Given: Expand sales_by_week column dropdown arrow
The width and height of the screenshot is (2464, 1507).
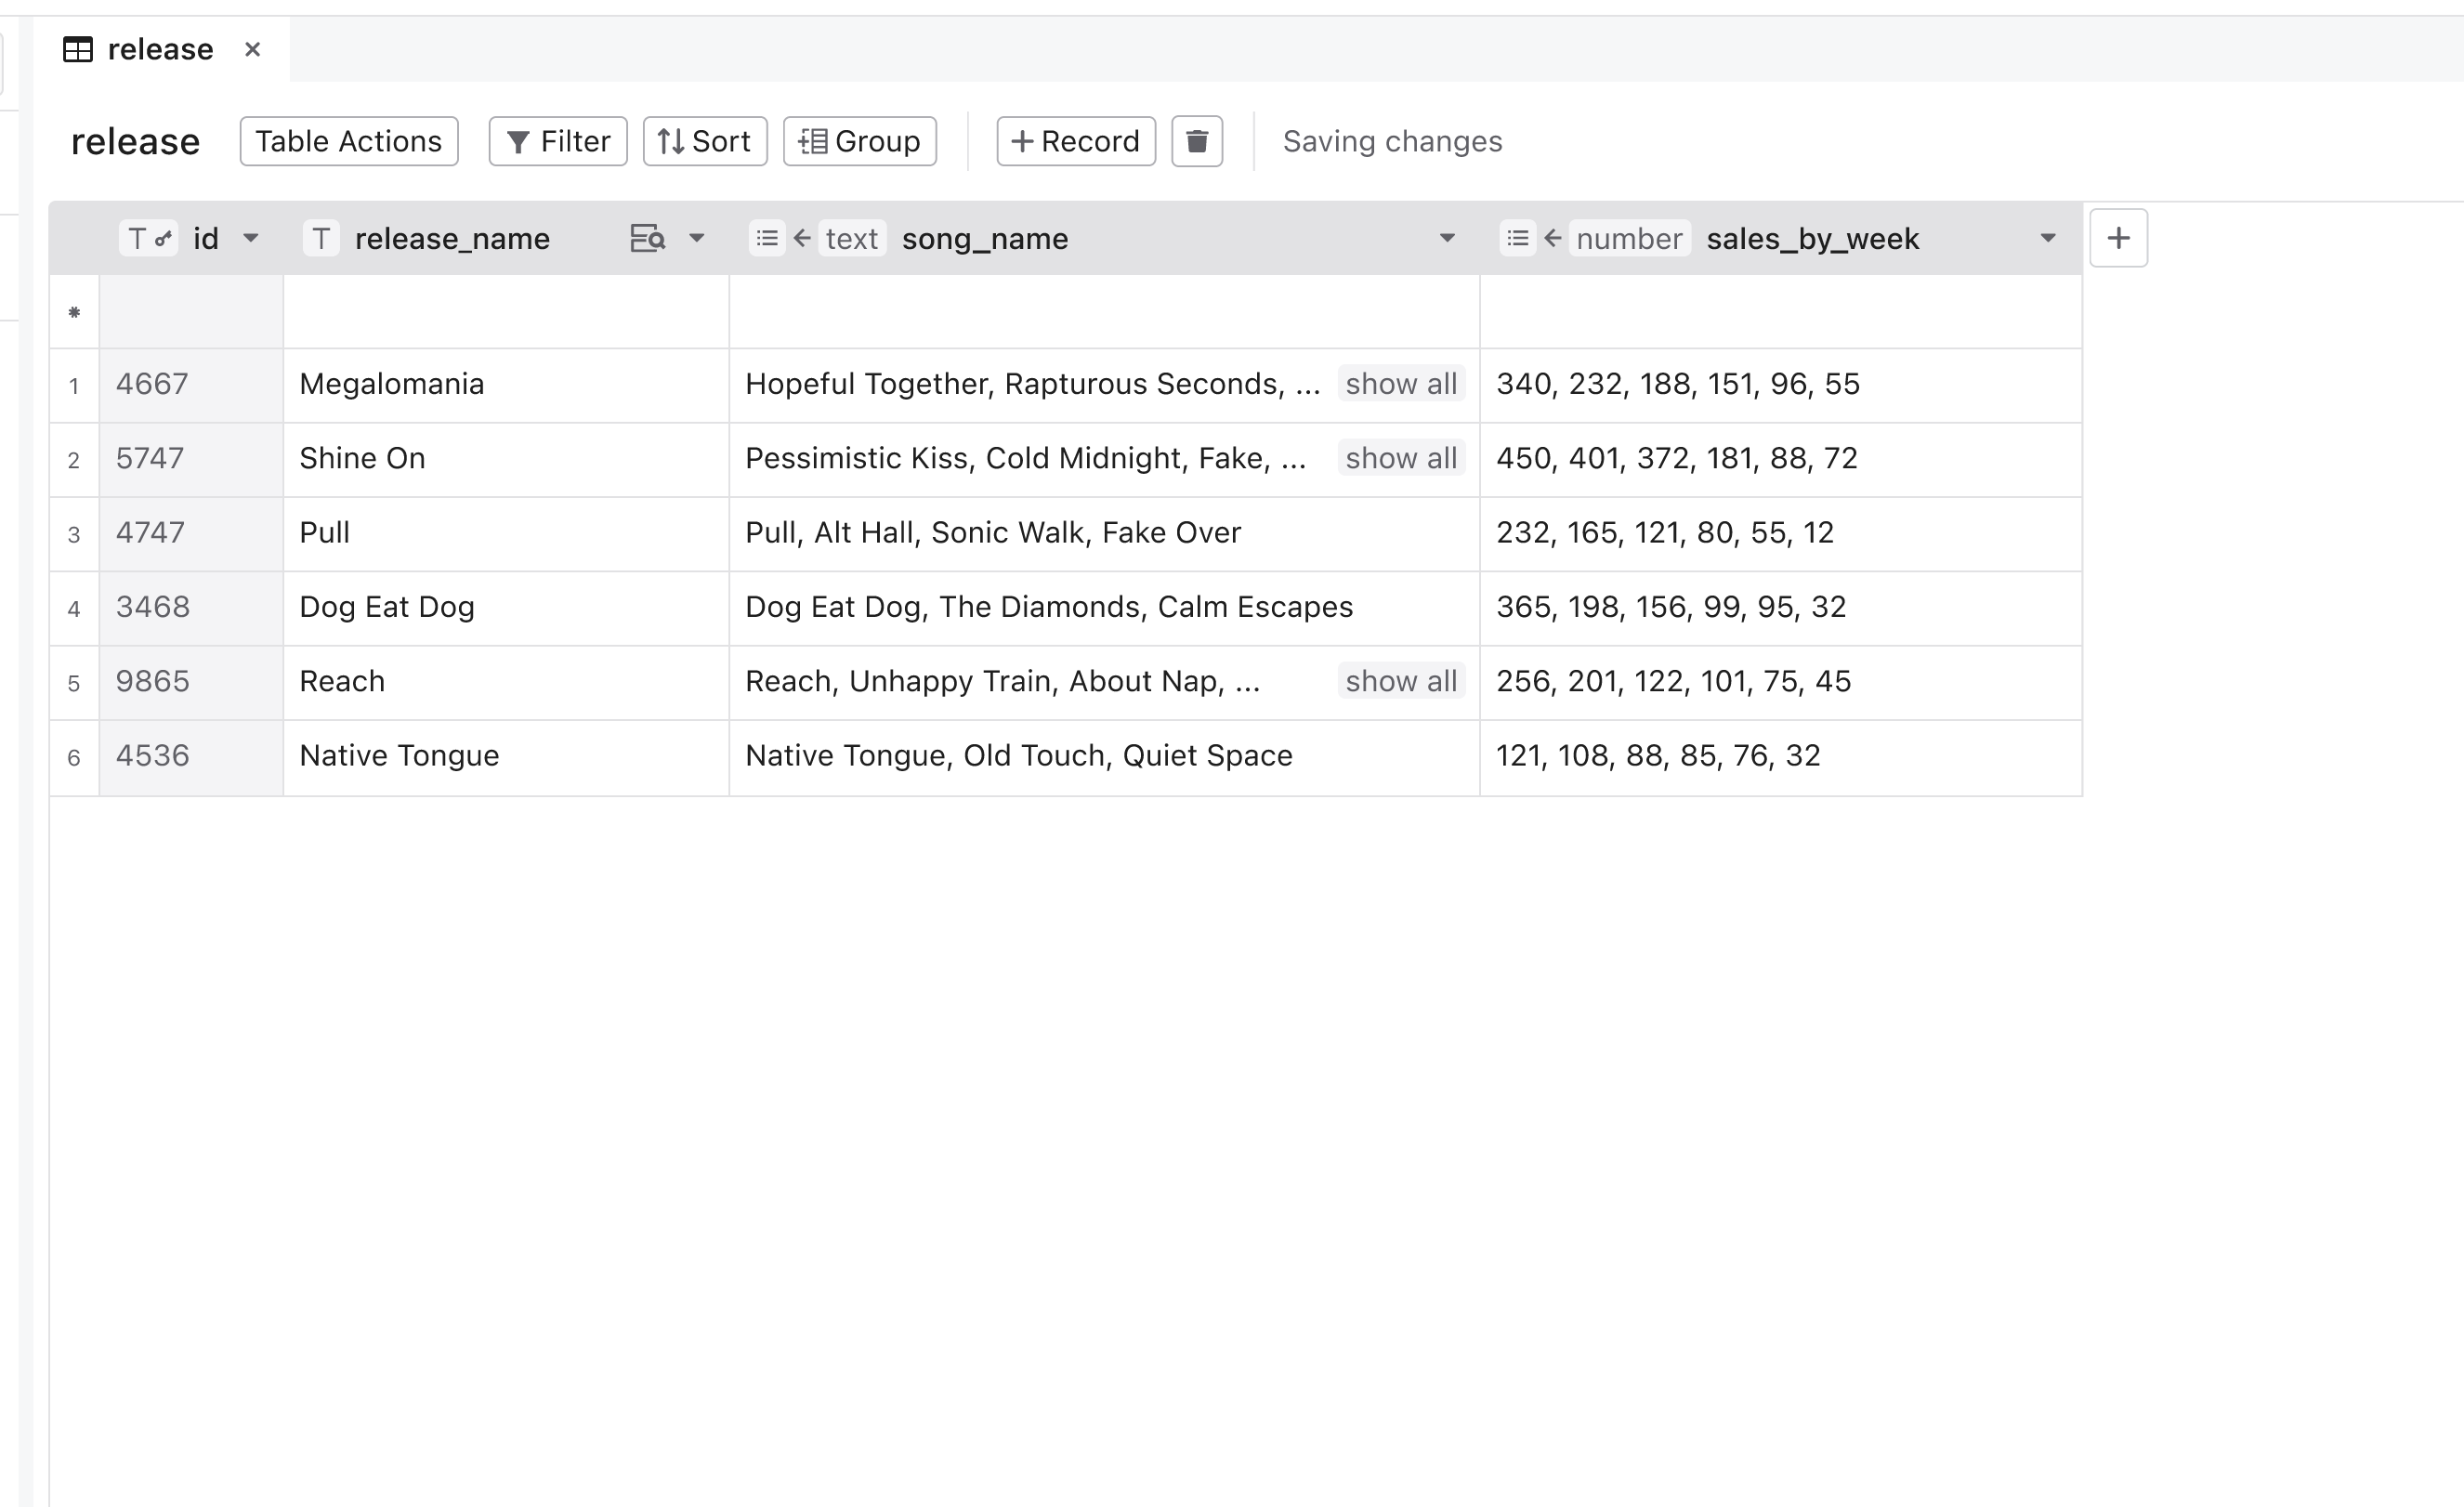Looking at the screenshot, I should (x=2047, y=238).
